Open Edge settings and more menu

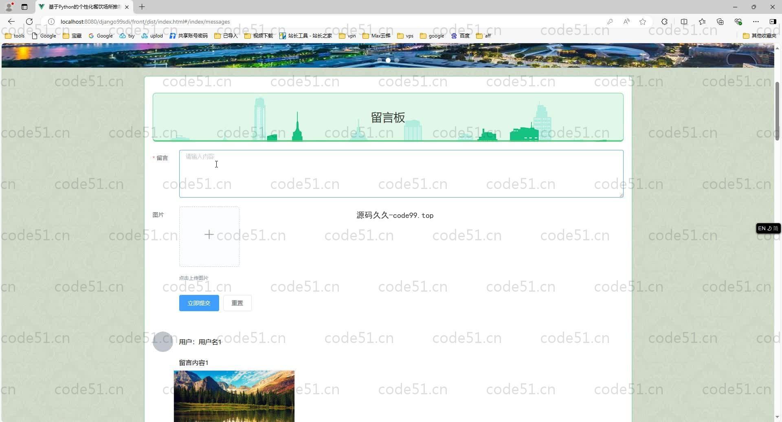756,22
